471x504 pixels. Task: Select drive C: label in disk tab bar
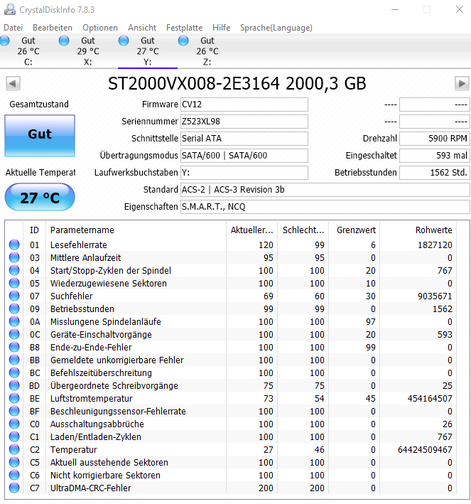pos(28,62)
